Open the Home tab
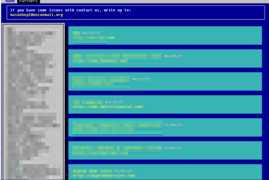269x180 pixels. [x=10, y=2]
